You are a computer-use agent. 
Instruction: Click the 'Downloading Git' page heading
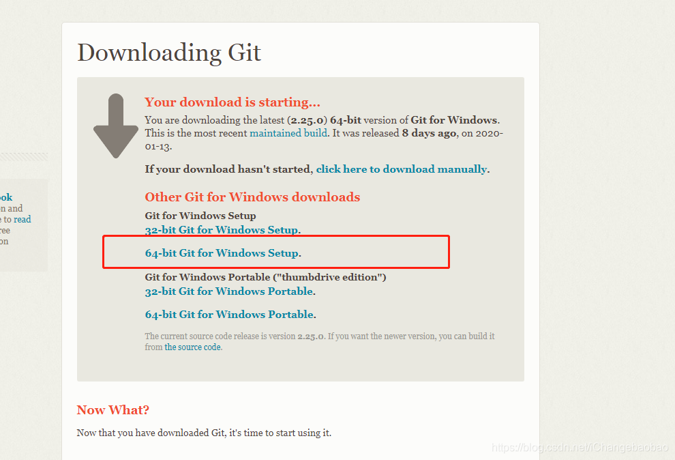169,53
